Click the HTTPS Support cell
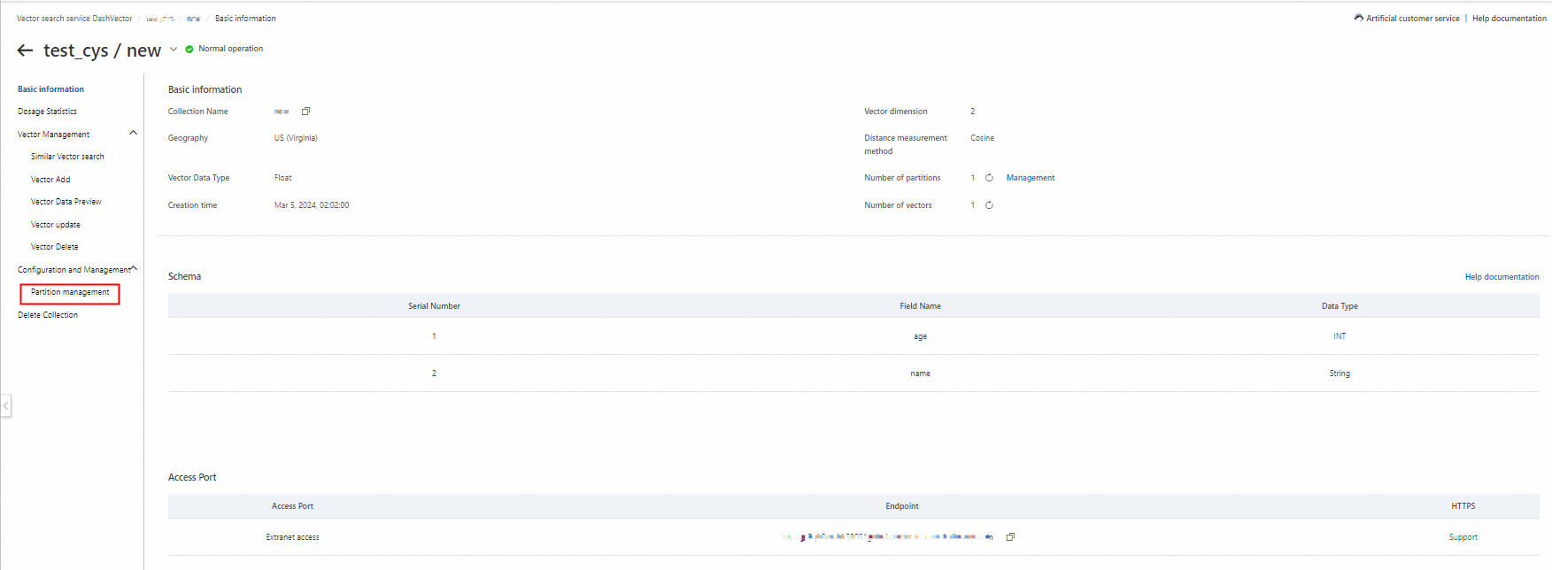 click(x=1463, y=537)
